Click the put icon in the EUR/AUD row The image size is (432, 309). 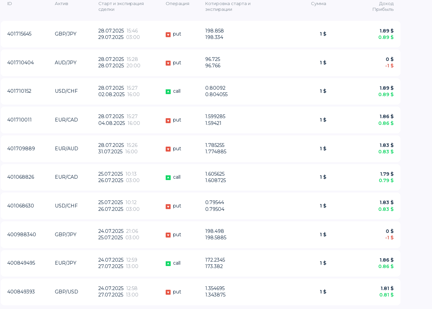[x=168, y=149]
